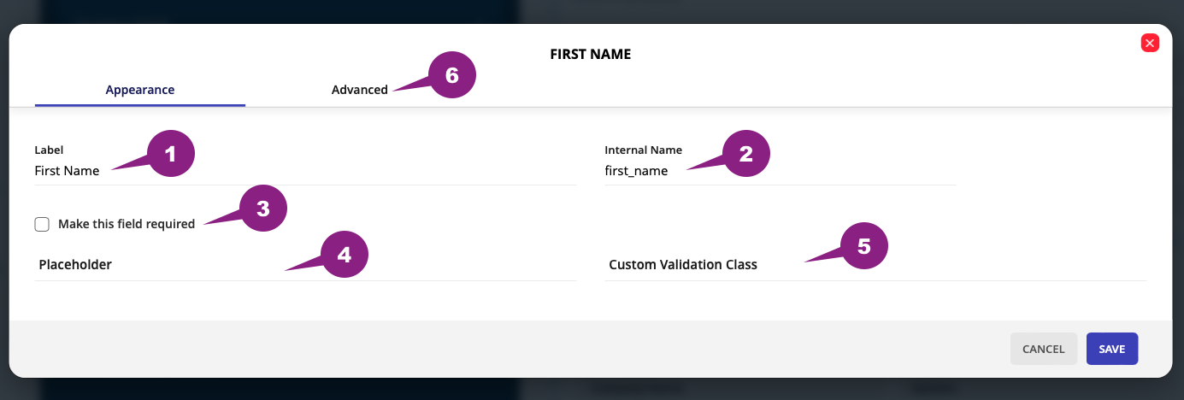The height and width of the screenshot is (400, 1184).
Task: Click the Internal Name field with first_name
Action: point(780,171)
